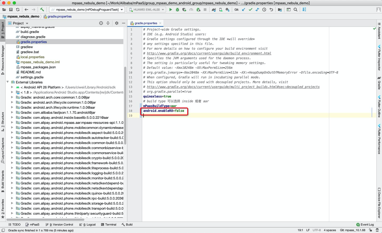Open run configuration dropdown mpaas_nebula_demo
The height and width of the screenshot is (233, 382).
click(x=87, y=10)
